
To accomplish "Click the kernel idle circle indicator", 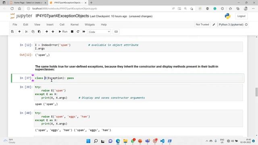I will pos(246,25).
